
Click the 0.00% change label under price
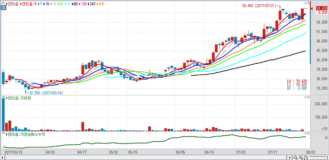click(x=322, y=12)
